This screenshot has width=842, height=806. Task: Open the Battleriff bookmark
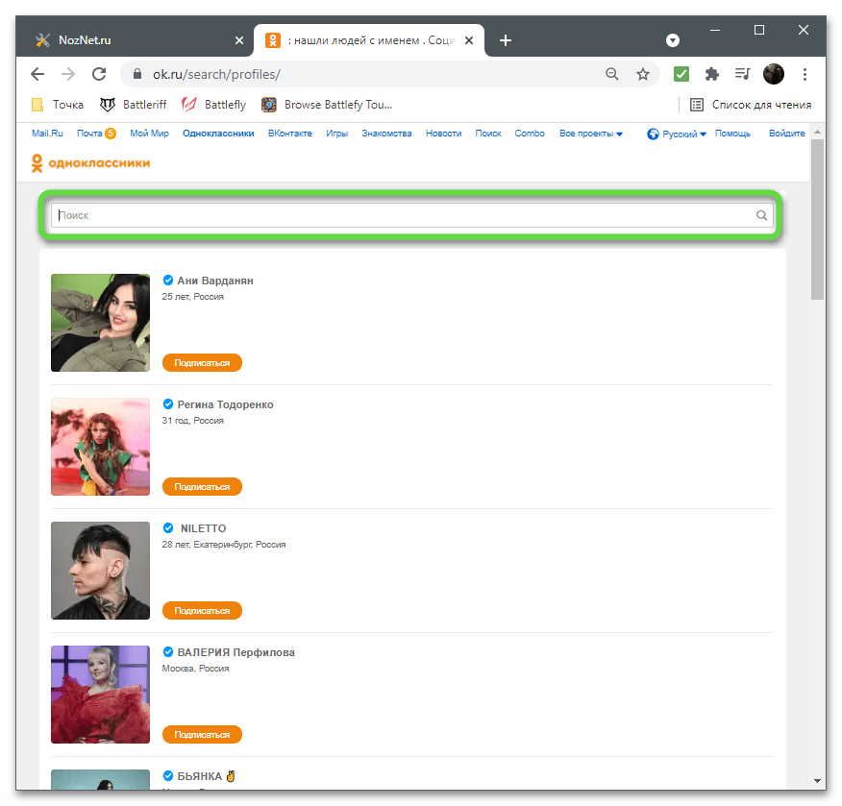tap(134, 105)
